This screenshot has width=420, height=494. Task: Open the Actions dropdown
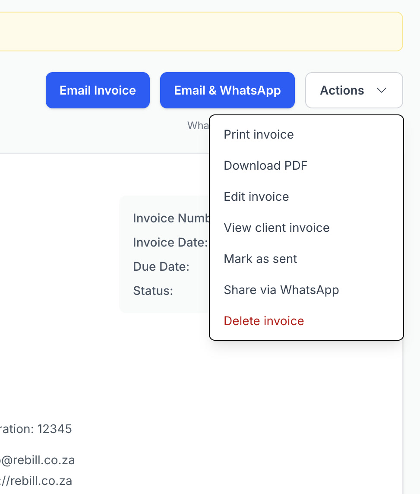click(x=354, y=90)
